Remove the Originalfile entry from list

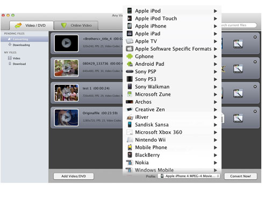pos(255,111)
